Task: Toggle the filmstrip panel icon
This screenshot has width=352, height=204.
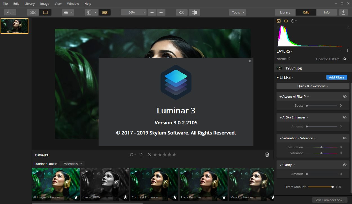Action: pos(105,12)
